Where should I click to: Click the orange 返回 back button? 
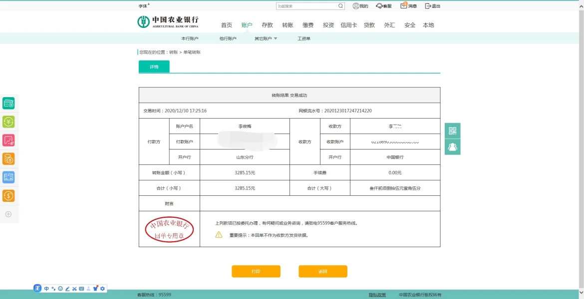(322, 271)
